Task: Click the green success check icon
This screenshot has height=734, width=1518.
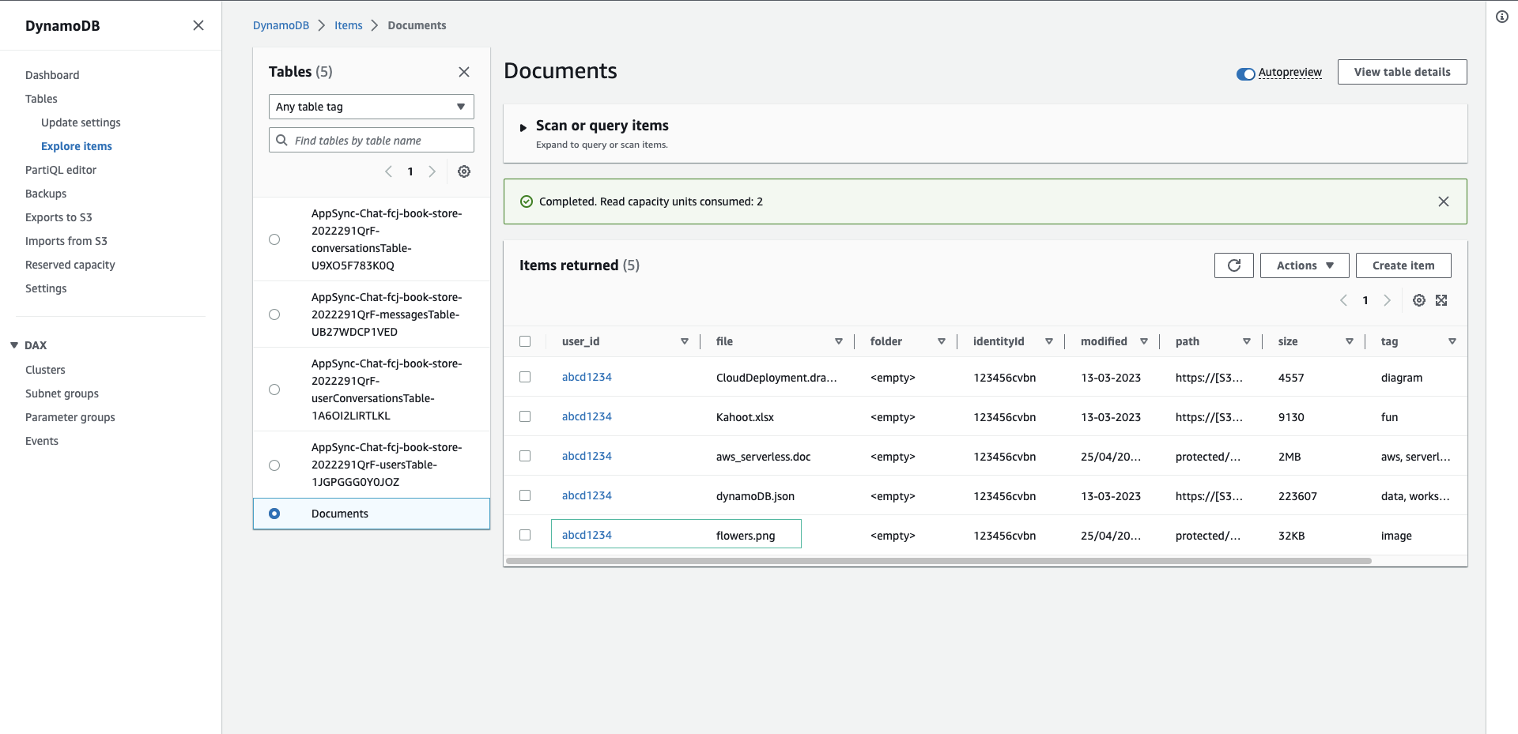Action: [x=527, y=201]
